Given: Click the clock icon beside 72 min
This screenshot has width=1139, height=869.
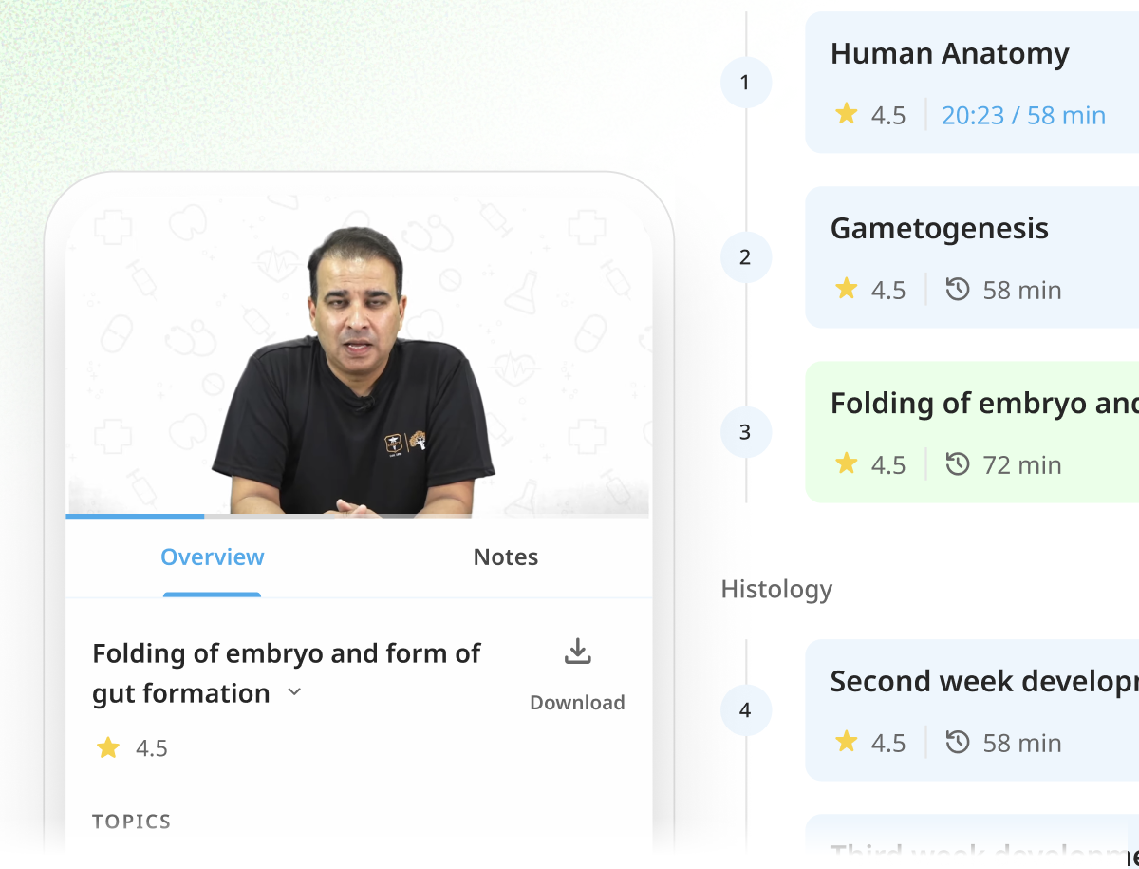Looking at the screenshot, I should coord(958,464).
